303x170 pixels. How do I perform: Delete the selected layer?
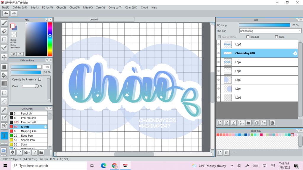(272, 123)
